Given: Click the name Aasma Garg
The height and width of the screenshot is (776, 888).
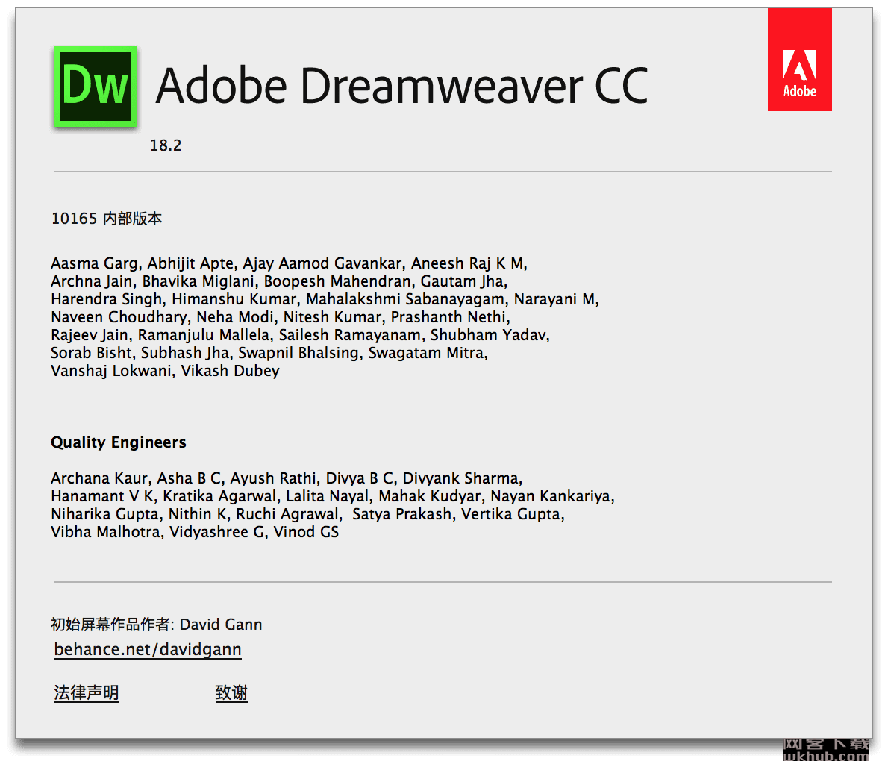Looking at the screenshot, I should click(94, 263).
